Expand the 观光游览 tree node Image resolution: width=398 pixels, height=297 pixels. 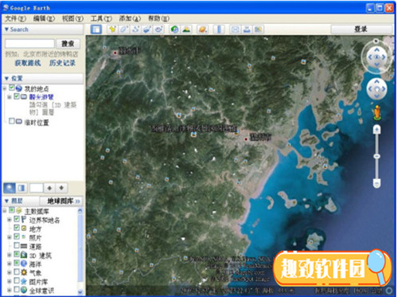(10, 97)
